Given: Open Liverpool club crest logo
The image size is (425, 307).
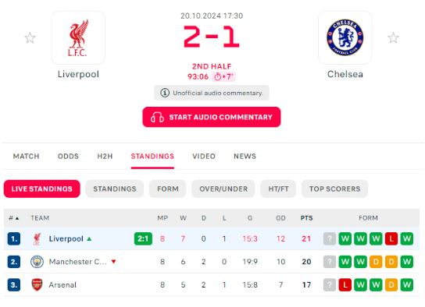Looking at the screenshot, I should [x=78, y=37].
